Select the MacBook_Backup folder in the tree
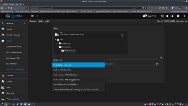188x106 pixels. pyautogui.click(x=68, y=51)
